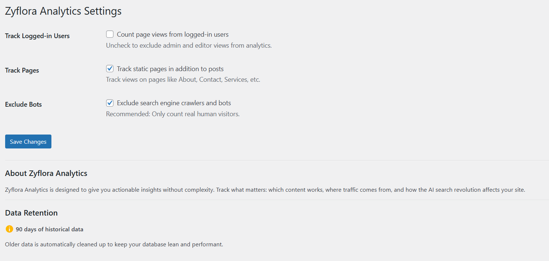
Task: Click the About Zyflora Analytics heading
Action: (46, 173)
